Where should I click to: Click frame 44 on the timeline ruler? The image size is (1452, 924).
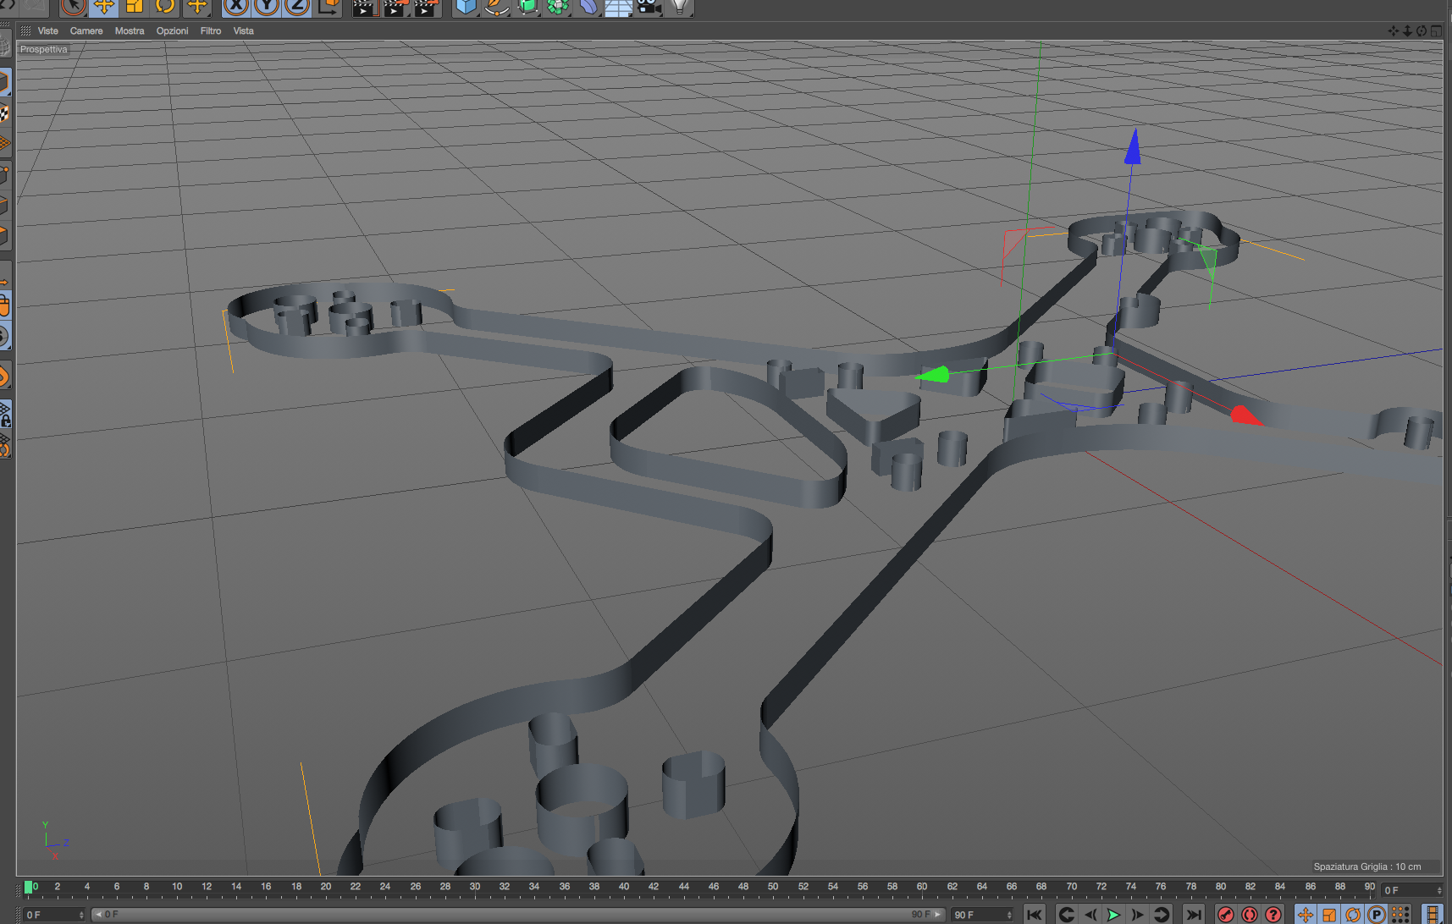click(x=683, y=887)
